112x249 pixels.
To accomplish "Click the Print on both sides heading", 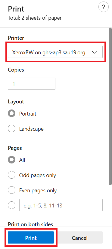I will (x=30, y=224).
